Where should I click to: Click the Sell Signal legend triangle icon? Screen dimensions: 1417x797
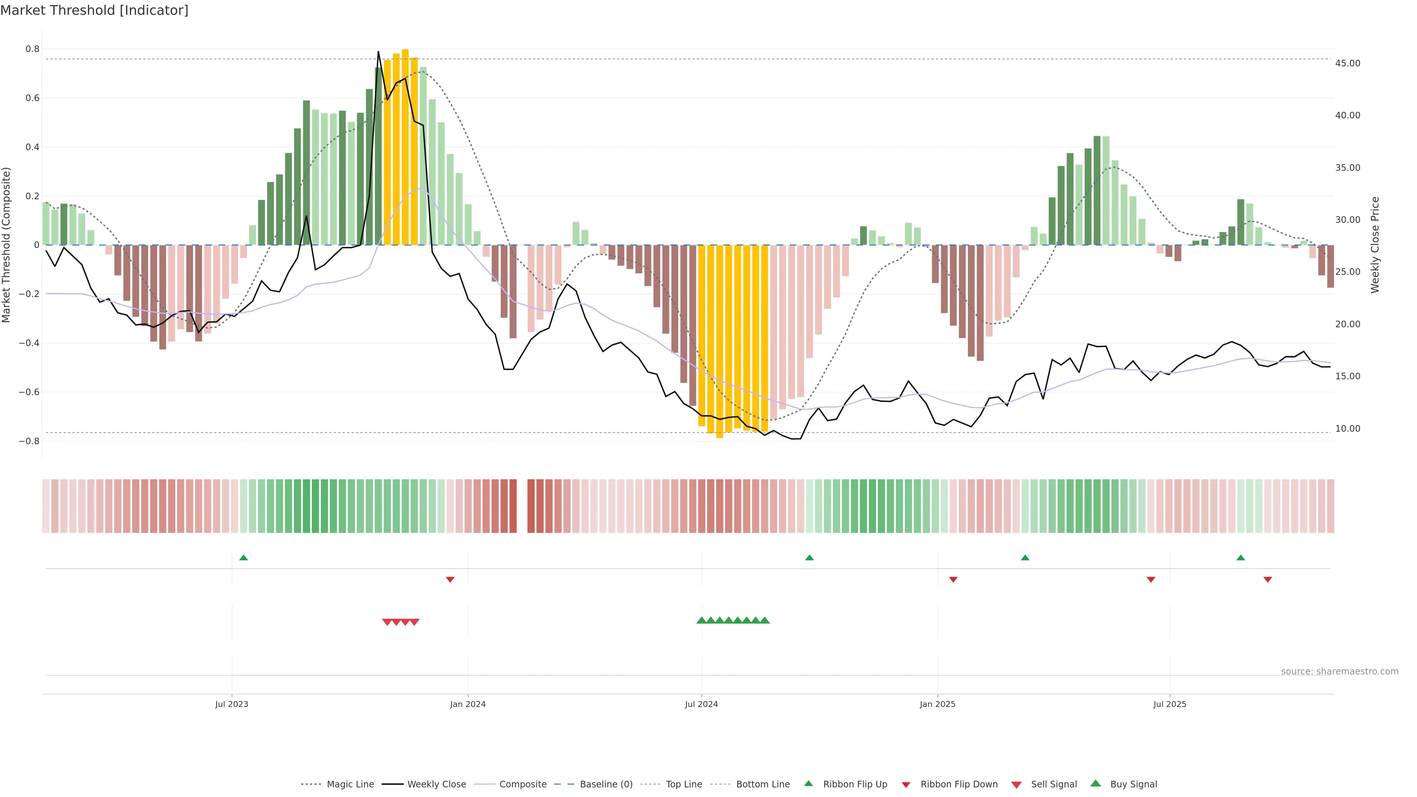(x=1016, y=784)
